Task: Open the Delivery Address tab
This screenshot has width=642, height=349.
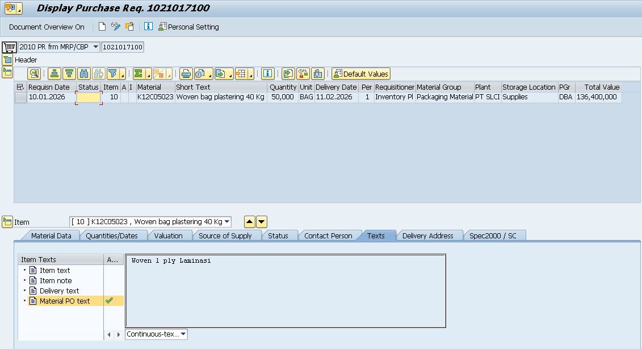Action: click(427, 236)
